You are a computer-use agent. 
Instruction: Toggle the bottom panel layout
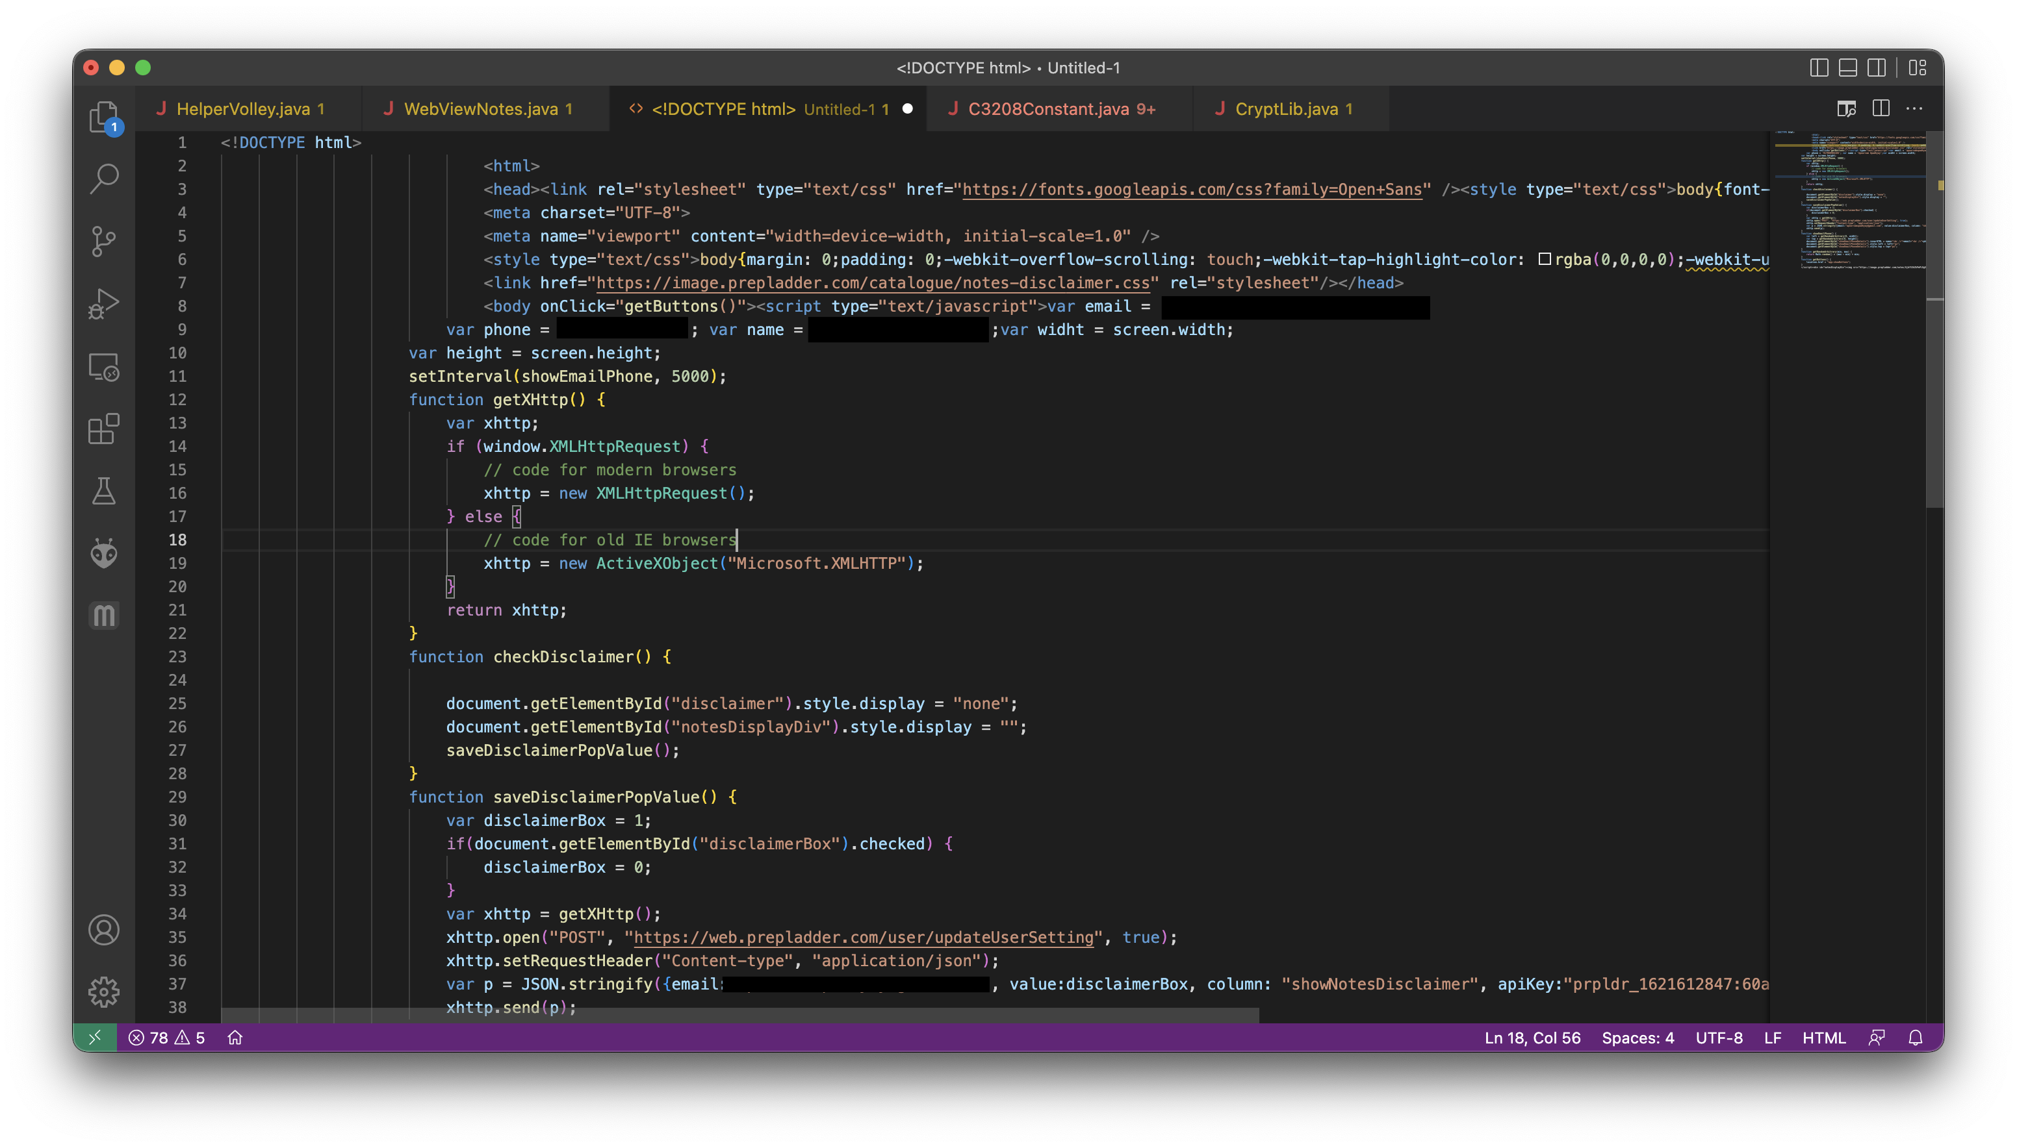[x=1847, y=68]
